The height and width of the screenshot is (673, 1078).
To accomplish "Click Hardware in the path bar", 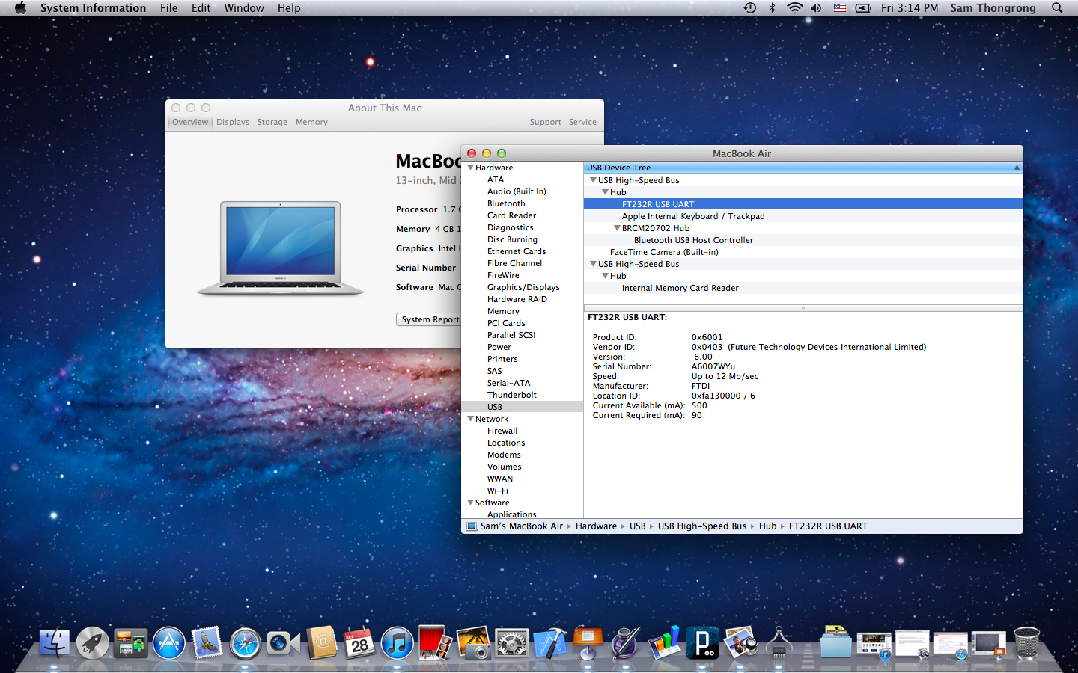I will click(x=596, y=526).
